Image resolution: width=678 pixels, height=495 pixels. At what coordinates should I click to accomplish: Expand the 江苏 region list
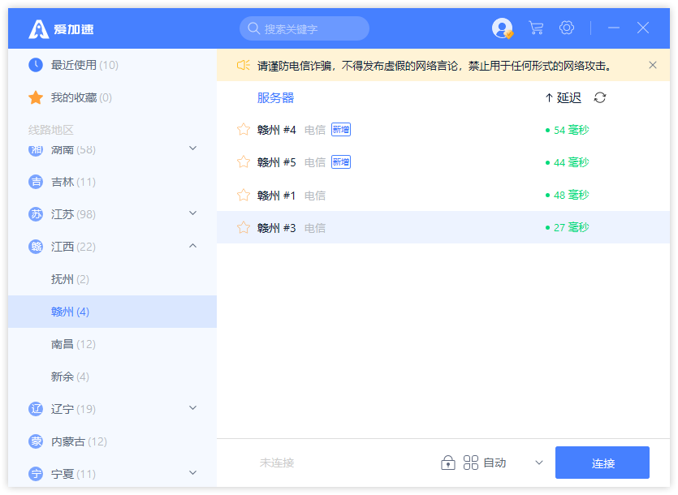192,213
